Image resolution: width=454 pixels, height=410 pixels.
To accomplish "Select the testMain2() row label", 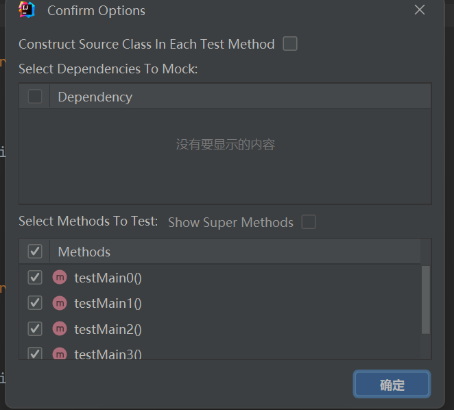I will coord(108,330).
